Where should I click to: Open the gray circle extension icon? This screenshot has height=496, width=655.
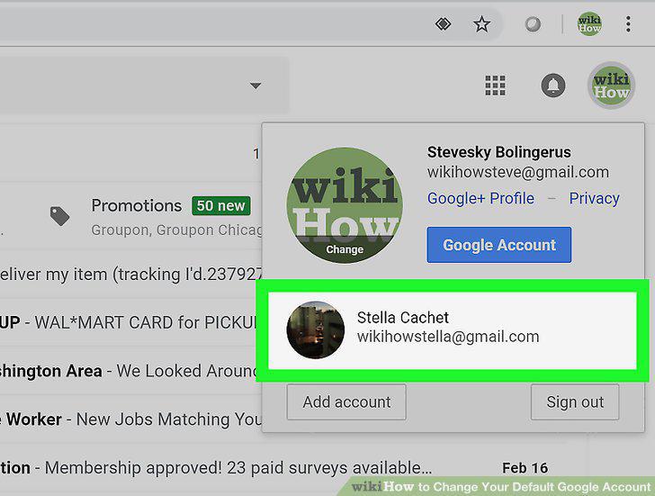533,24
